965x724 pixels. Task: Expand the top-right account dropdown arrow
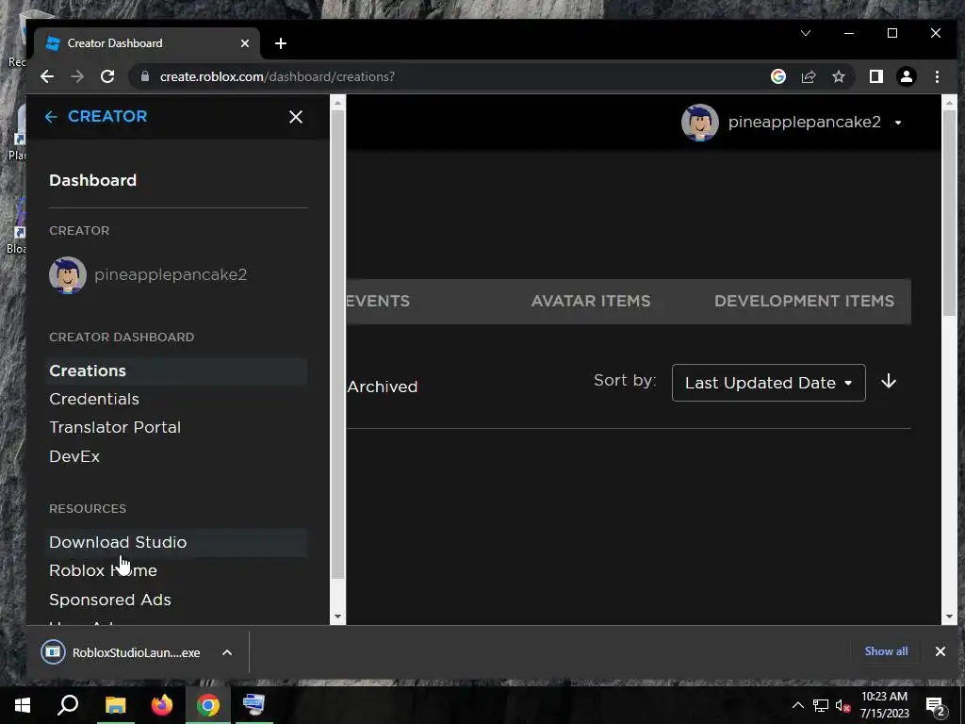(898, 123)
